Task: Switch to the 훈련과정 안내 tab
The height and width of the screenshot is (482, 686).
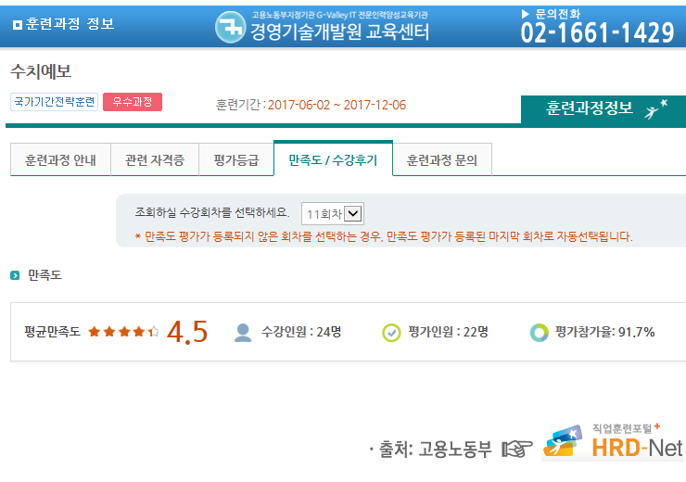Action: [60, 159]
